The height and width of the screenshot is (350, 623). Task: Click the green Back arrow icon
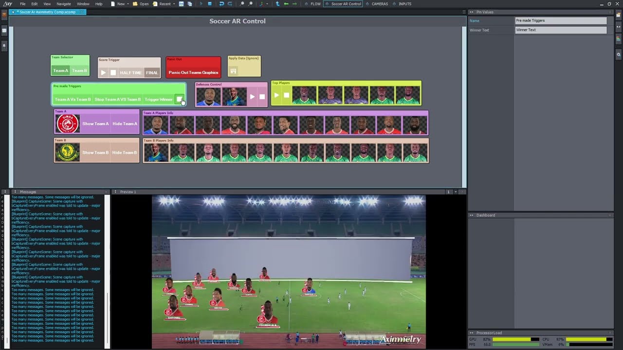point(286,4)
